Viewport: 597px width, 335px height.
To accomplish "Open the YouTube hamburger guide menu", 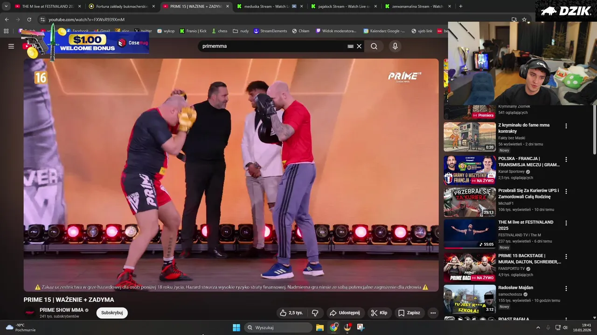I will [11, 46].
